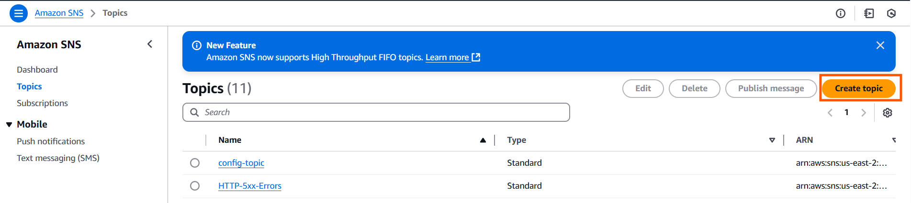The height and width of the screenshot is (203, 911).
Task: Open Subscriptions in the sidebar
Action: click(42, 103)
